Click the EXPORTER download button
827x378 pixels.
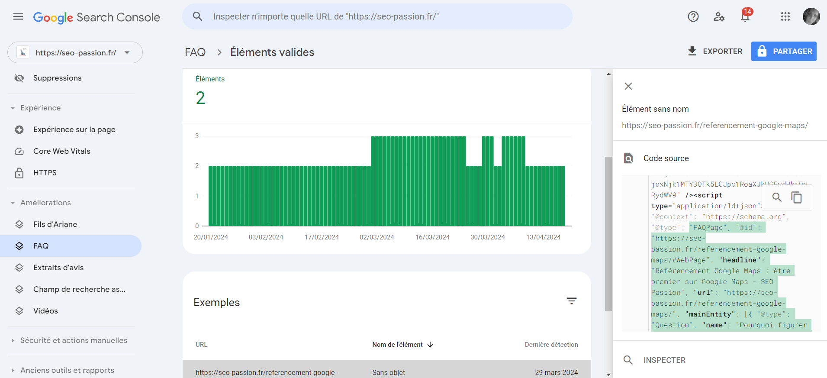[715, 51]
